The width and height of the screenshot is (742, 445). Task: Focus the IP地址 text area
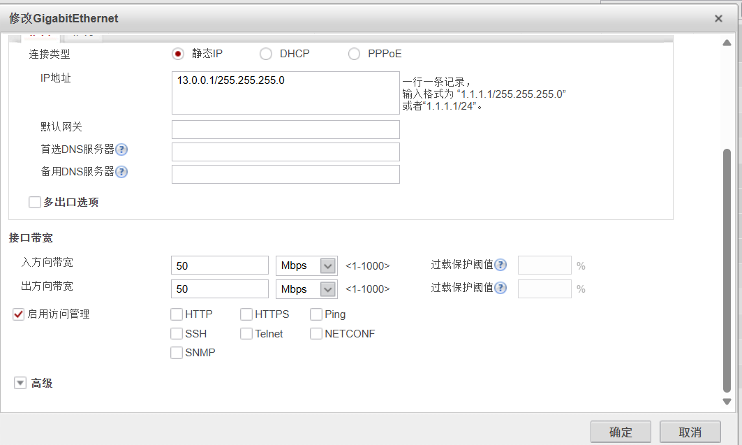point(285,93)
